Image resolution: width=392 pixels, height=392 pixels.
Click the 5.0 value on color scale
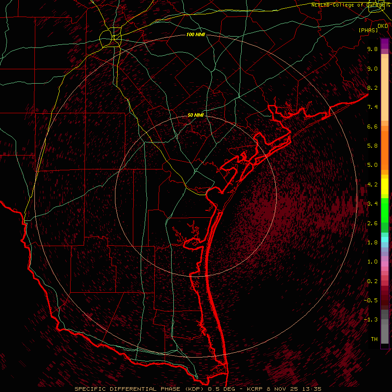point(372,165)
